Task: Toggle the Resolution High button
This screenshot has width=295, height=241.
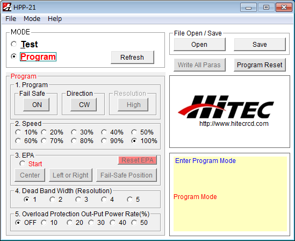Action: 133,104
